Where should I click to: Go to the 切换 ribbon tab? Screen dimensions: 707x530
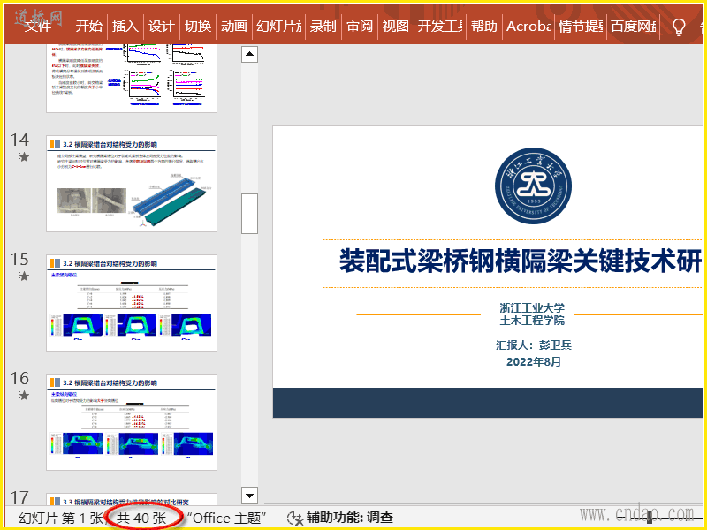pos(197,26)
